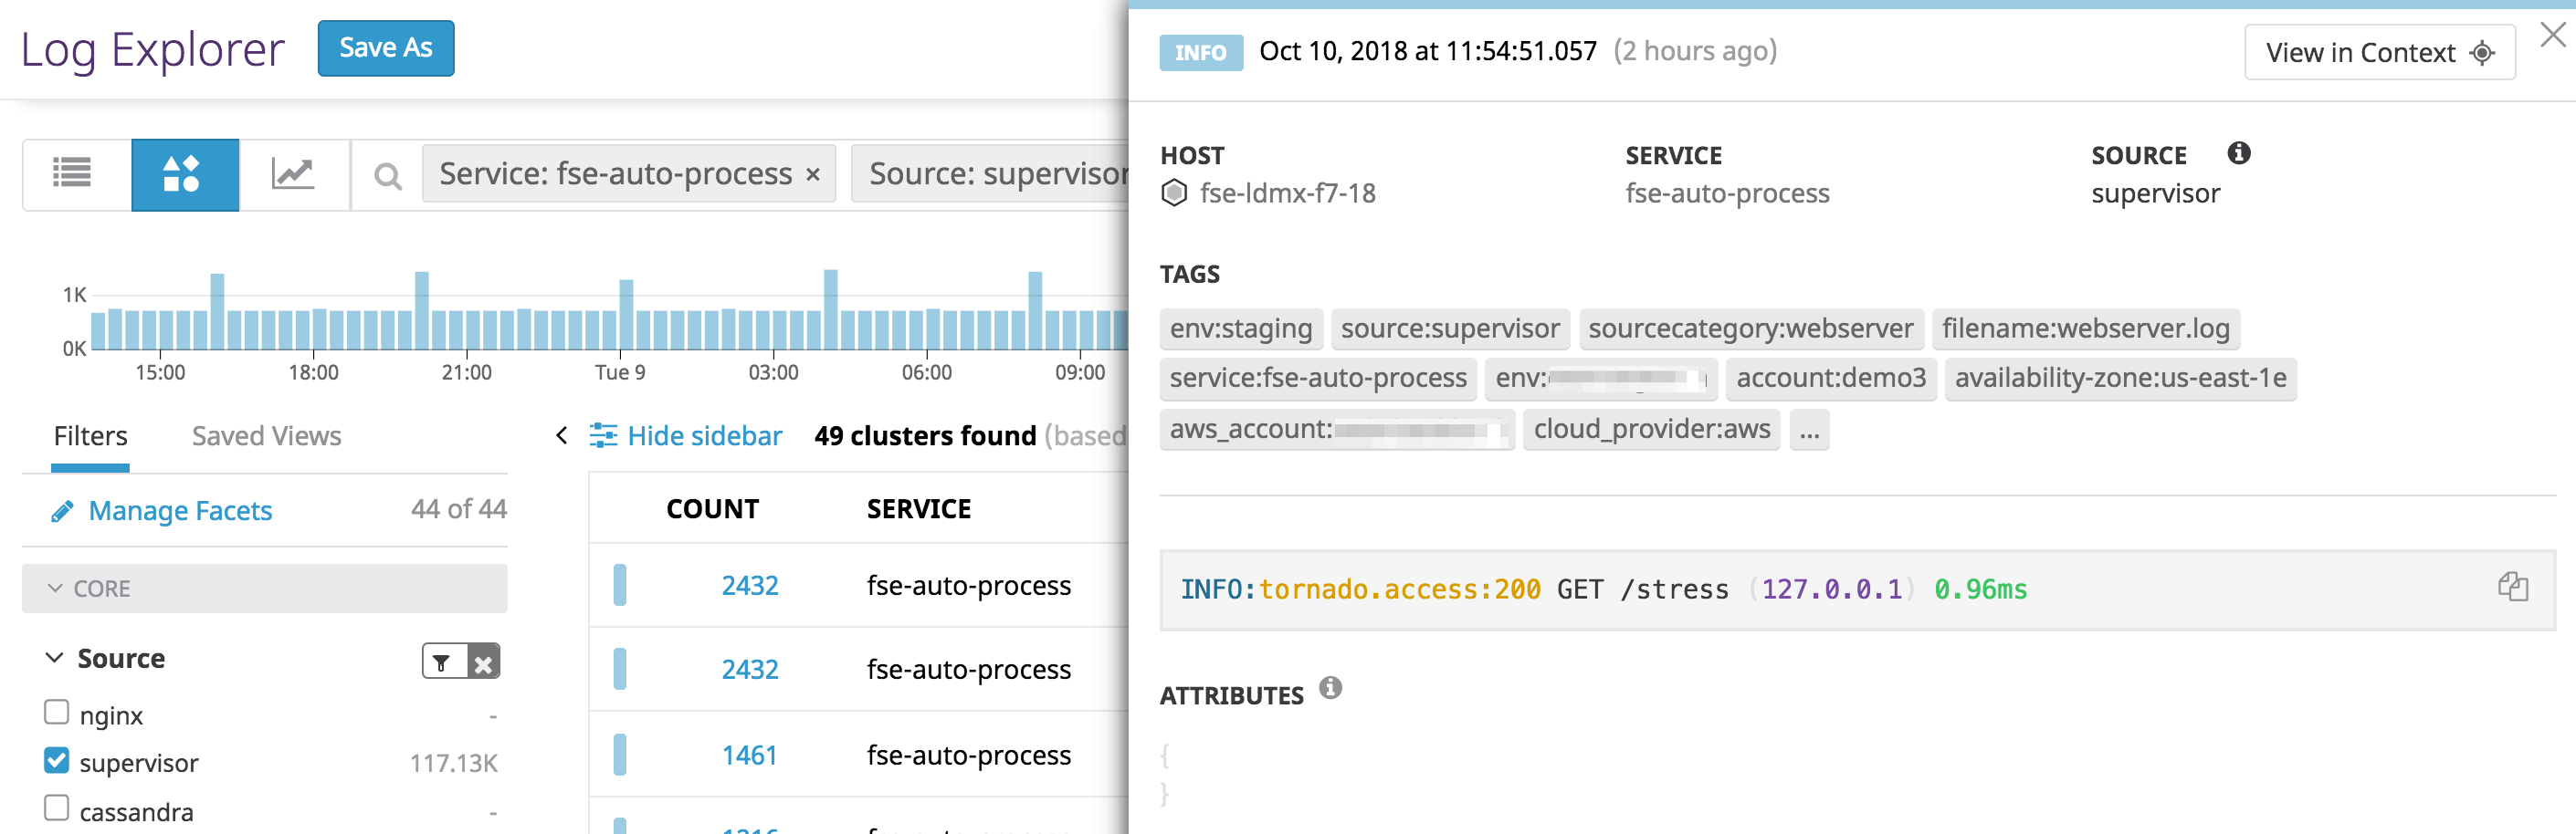Select the Filters tab

(90, 435)
